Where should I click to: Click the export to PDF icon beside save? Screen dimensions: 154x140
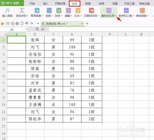[x=12, y=24]
